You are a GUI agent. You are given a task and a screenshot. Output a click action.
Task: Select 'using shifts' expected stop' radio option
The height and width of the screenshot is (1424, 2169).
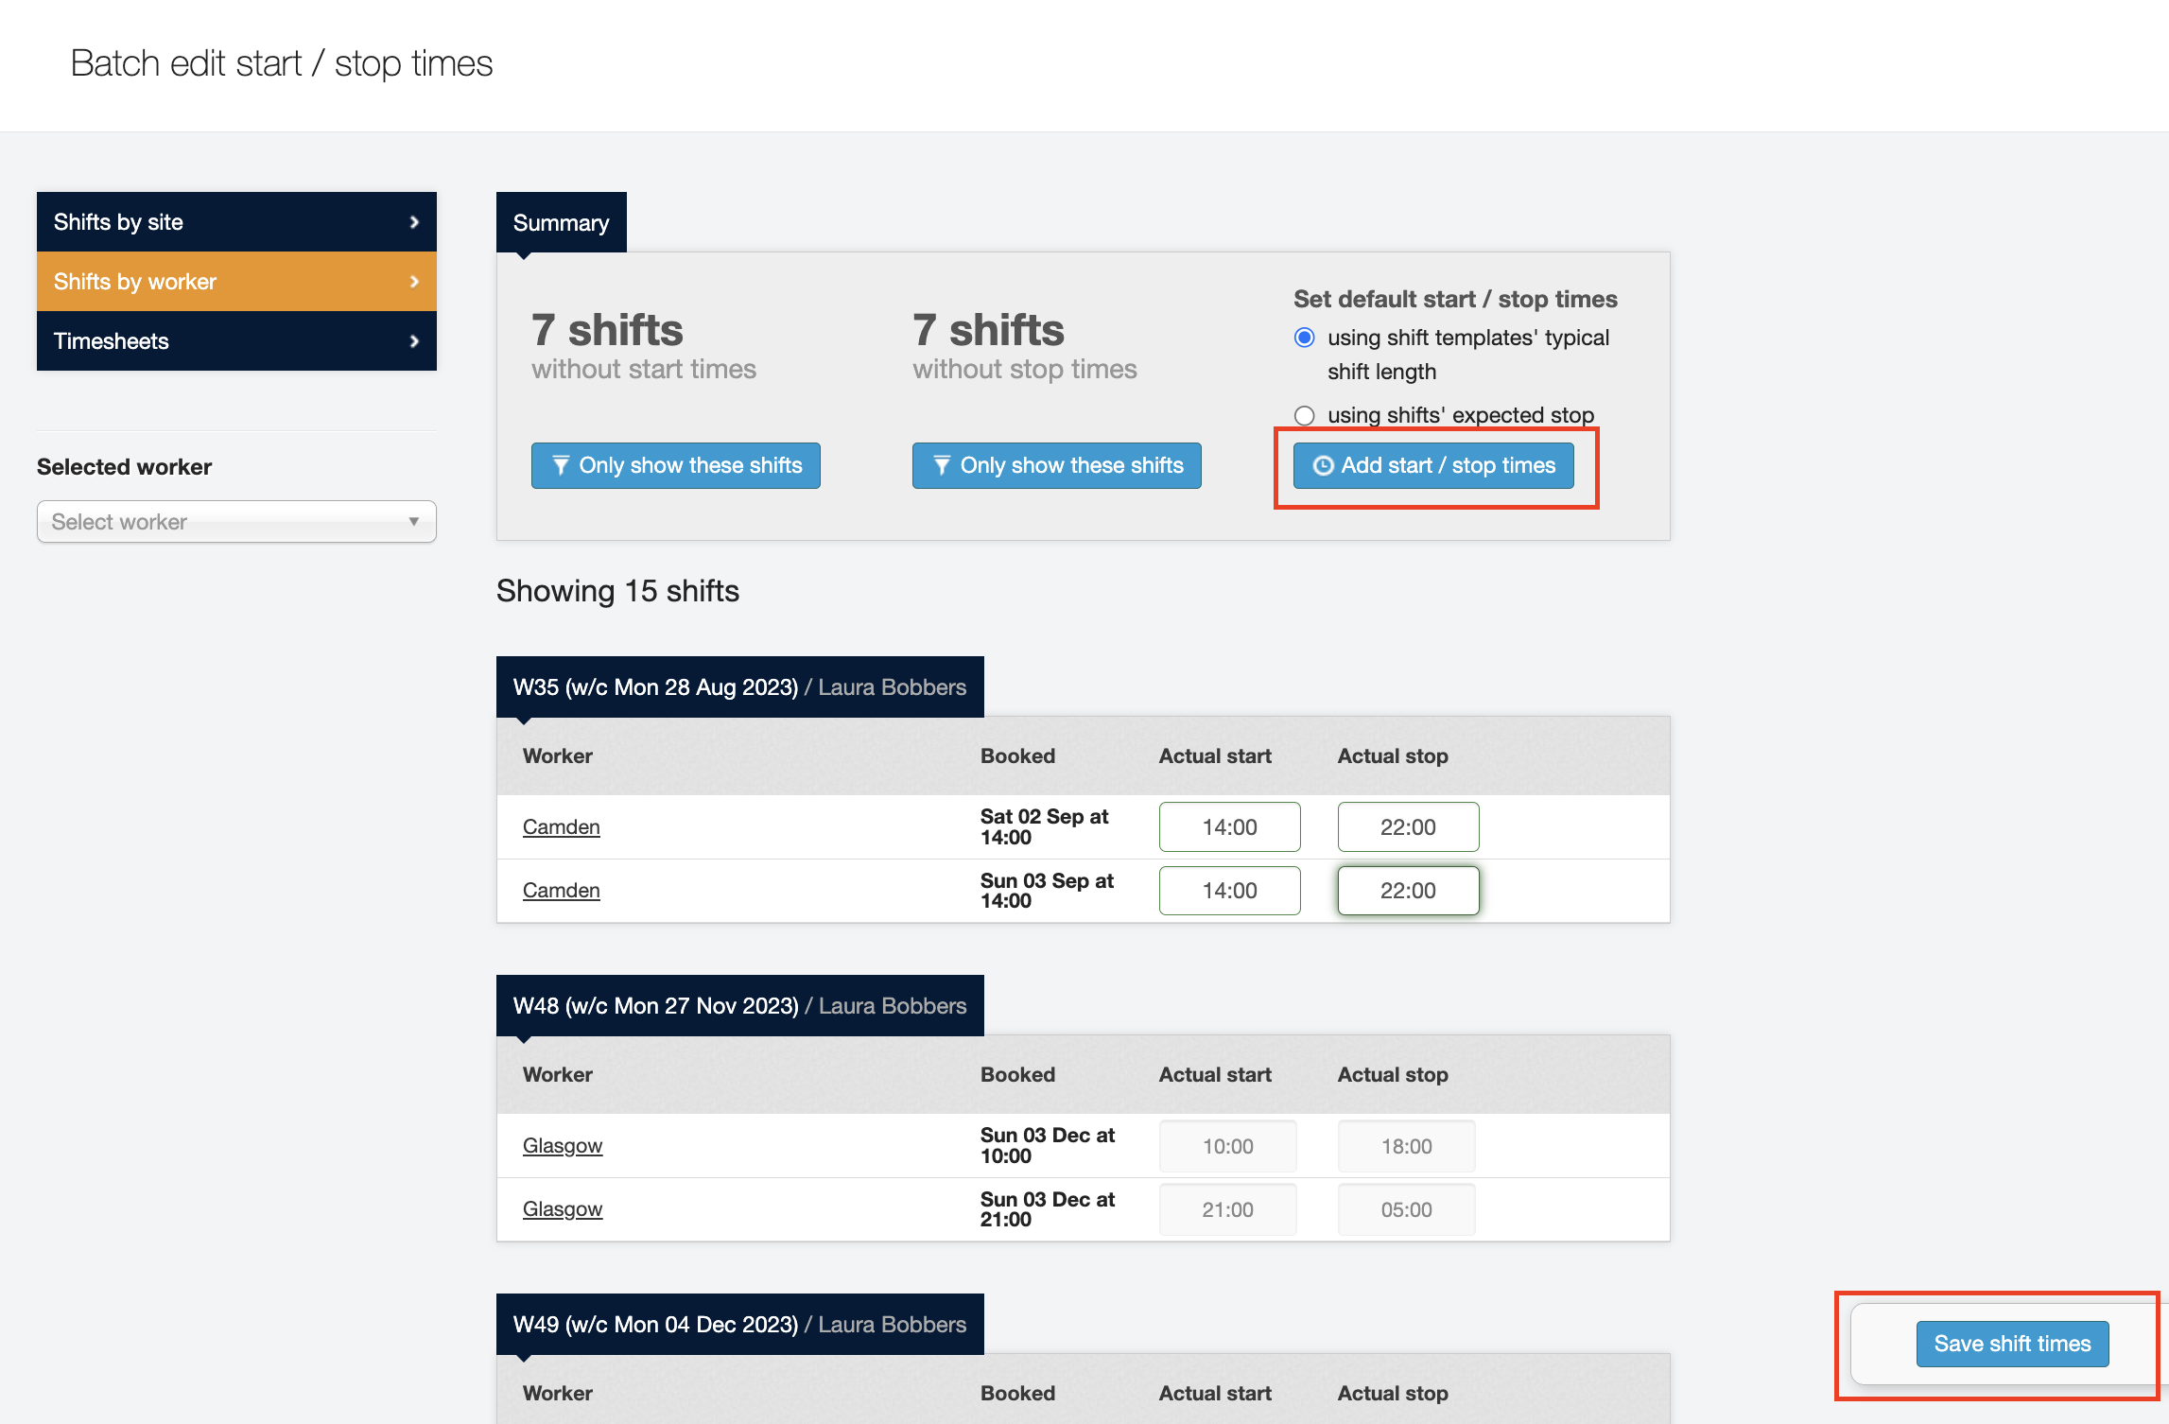click(x=1305, y=415)
